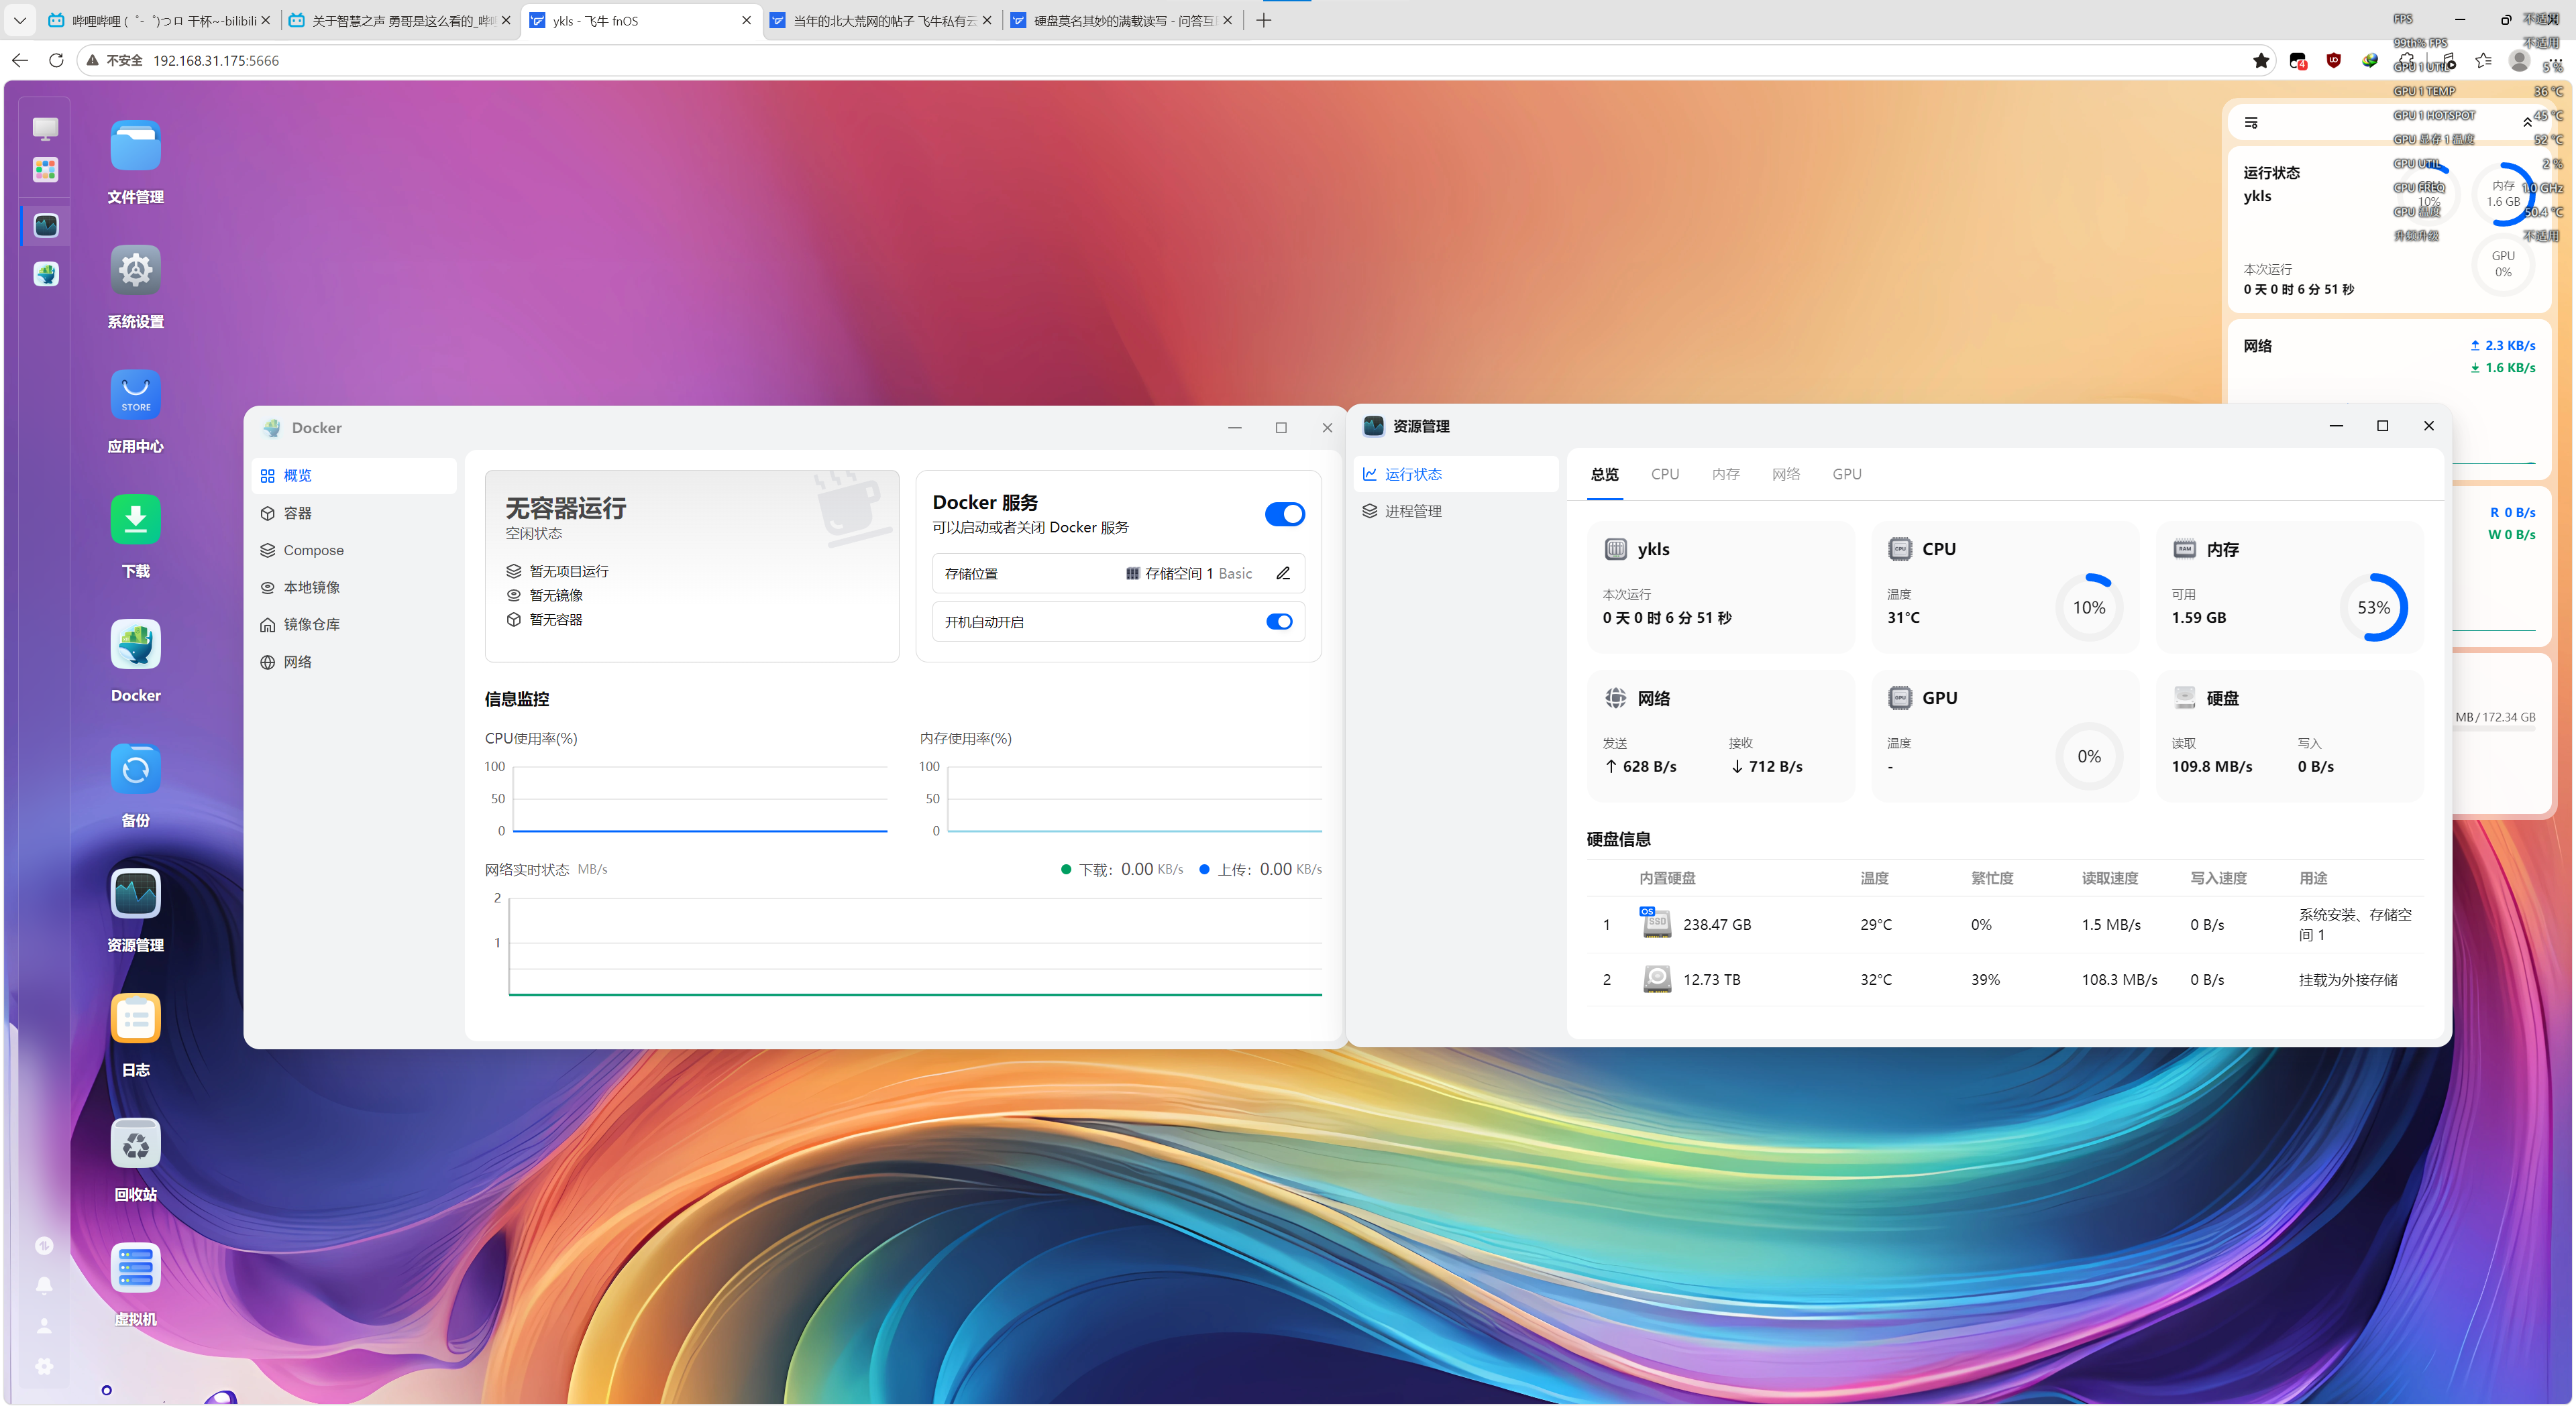The height and width of the screenshot is (1408, 2576).
Task: Open the tab search dropdown arrow
Action: point(19,20)
